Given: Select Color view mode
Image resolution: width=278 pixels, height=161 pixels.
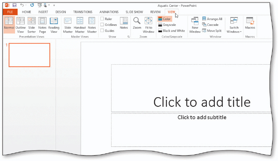Looking at the screenshot, I should [x=165, y=19].
